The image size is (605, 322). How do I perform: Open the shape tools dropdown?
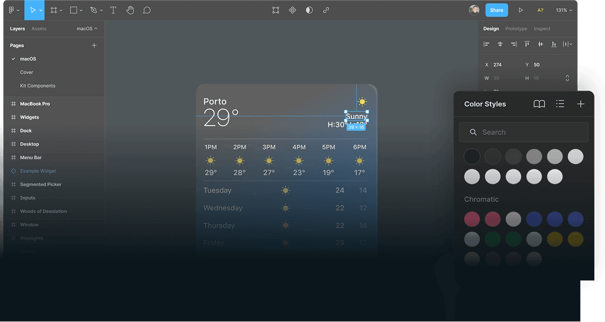pyautogui.click(x=81, y=10)
